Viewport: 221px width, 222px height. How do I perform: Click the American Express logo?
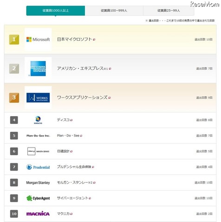pos(38,68)
